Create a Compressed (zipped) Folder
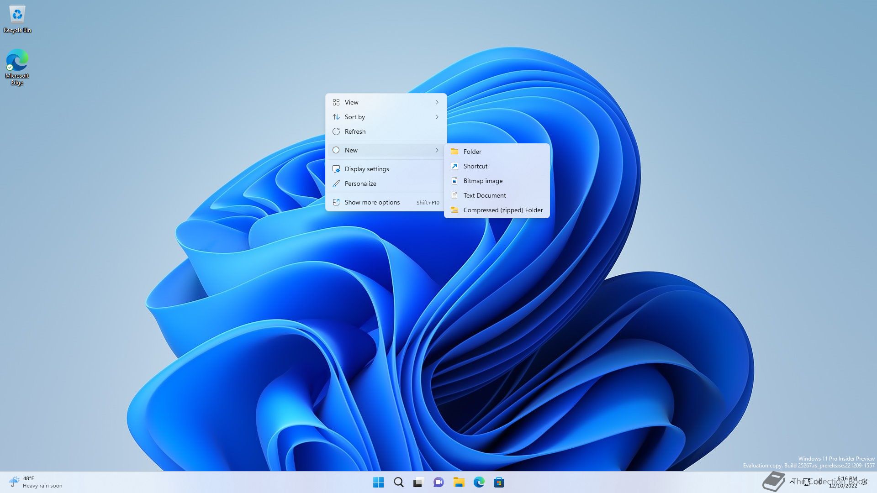 point(497,210)
